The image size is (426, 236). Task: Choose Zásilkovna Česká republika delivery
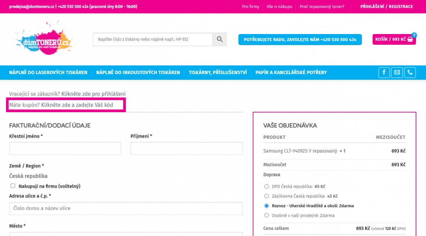pyautogui.click(x=267, y=196)
